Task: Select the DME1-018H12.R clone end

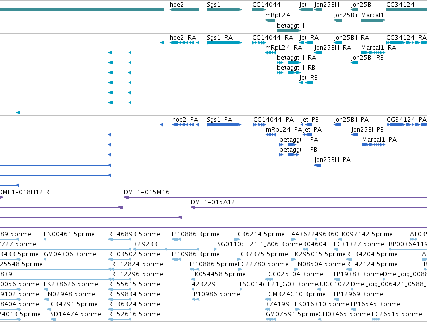Action: click(x=2, y=197)
